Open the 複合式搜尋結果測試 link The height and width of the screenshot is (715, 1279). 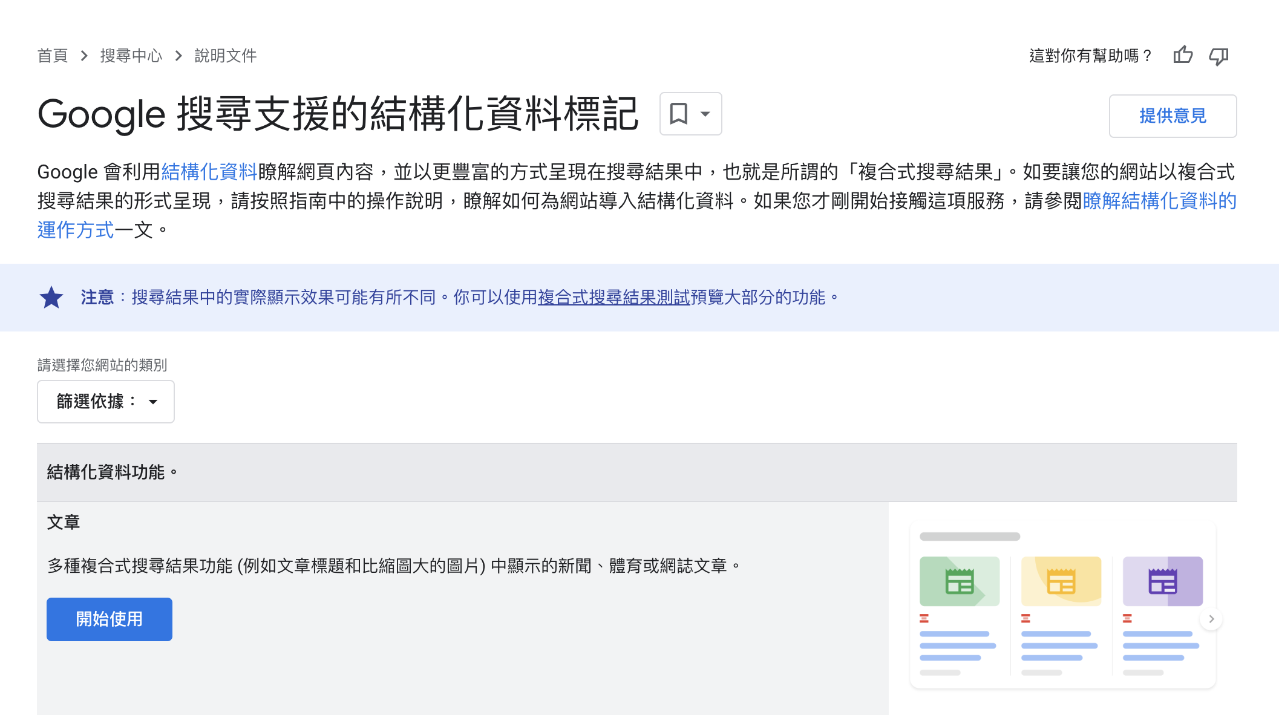point(614,297)
